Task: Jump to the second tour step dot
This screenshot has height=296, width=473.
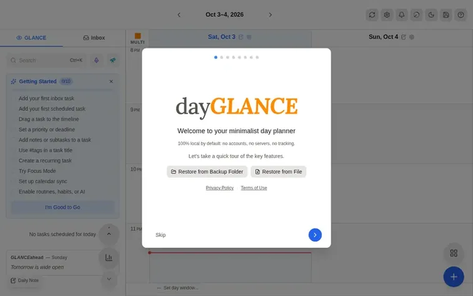Action: 222,57
